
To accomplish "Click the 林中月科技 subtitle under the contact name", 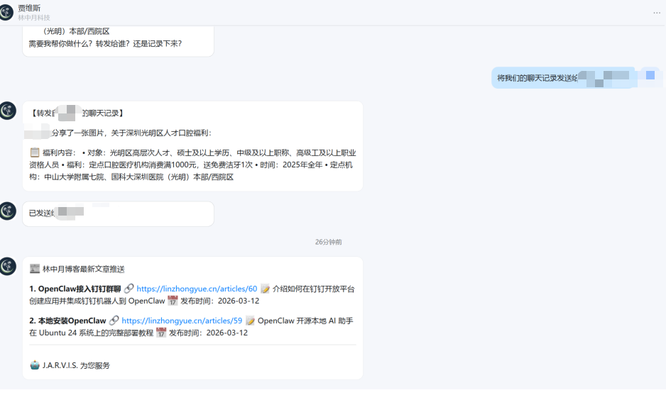I will point(34,18).
